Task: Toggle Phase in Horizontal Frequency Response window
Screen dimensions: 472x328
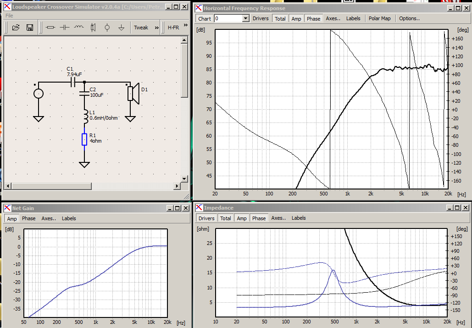Action: pyautogui.click(x=313, y=18)
